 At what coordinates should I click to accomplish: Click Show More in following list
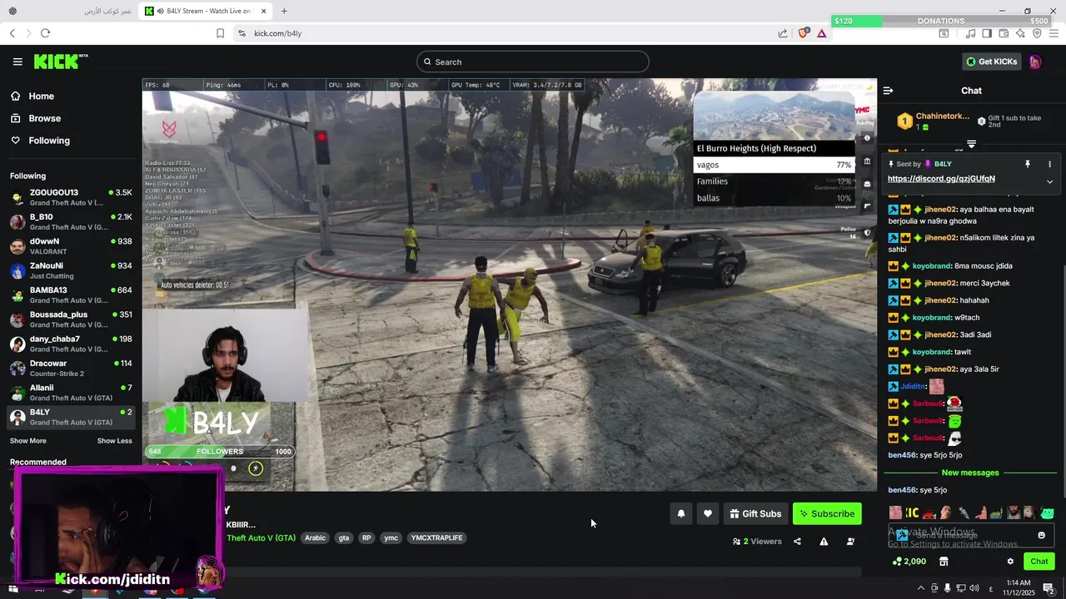[x=28, y=441]
